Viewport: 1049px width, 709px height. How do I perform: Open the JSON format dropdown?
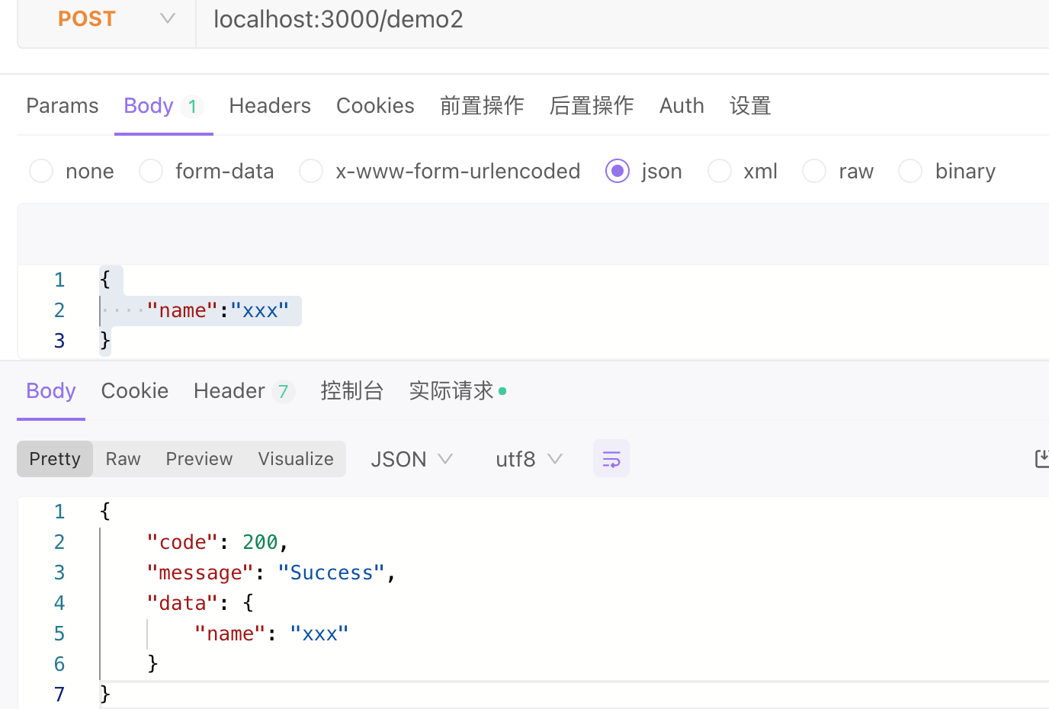point(412,459)
